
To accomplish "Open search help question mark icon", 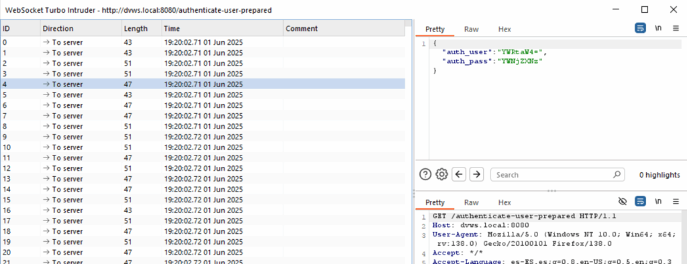I will [x=425, y=174].
